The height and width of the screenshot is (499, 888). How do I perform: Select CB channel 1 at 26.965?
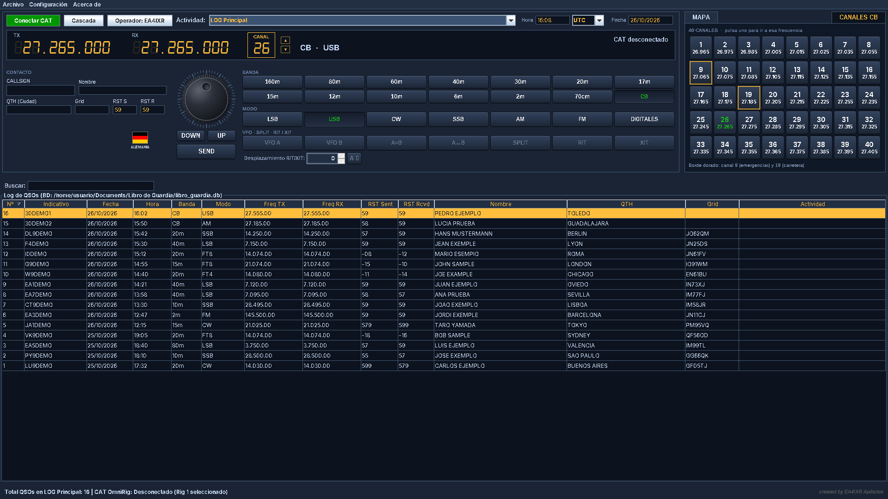click(x=701, y=48)
